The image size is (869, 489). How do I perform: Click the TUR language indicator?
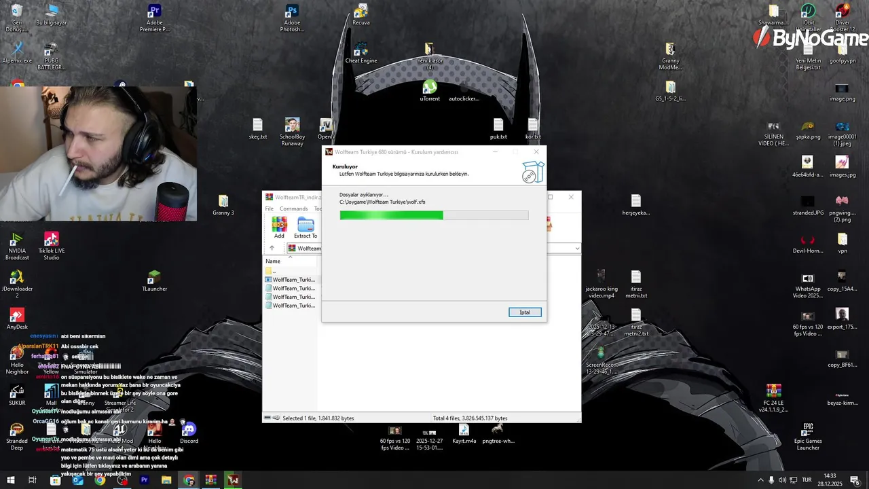[x=807, y=480]
